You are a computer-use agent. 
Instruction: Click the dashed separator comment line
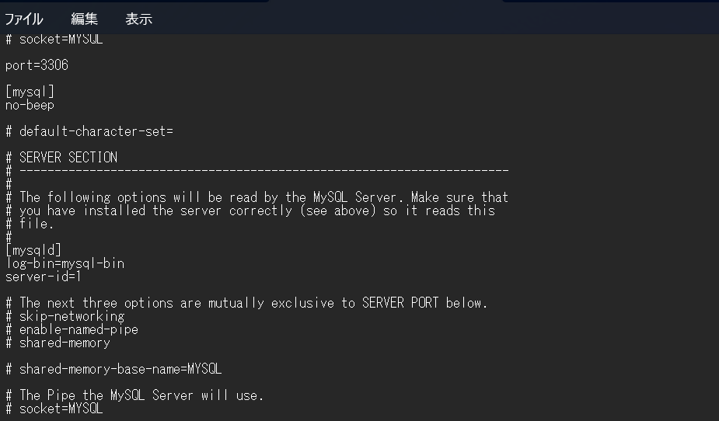pyautogui.click(x=264, y=170)
